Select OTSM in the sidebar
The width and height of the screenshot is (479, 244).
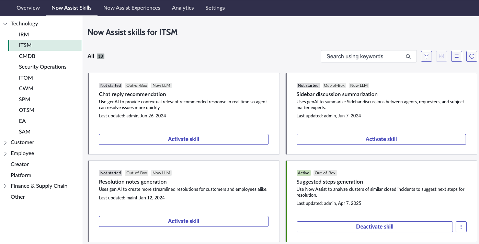point(26,110)
